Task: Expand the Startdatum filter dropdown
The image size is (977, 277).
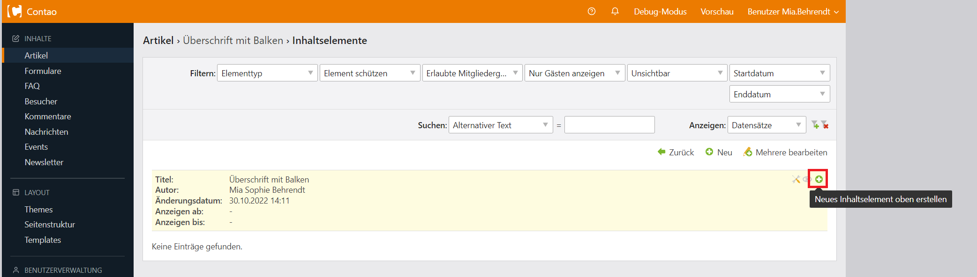Action: coord(779,73)
